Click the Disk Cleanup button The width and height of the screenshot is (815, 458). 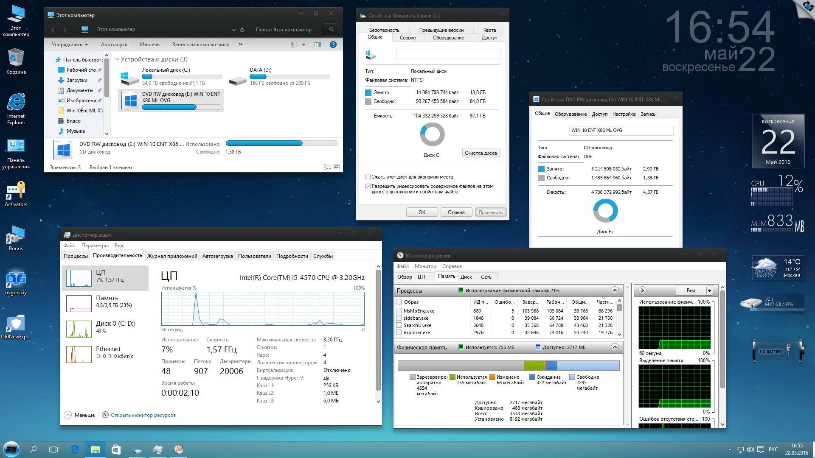pos(481,153)
